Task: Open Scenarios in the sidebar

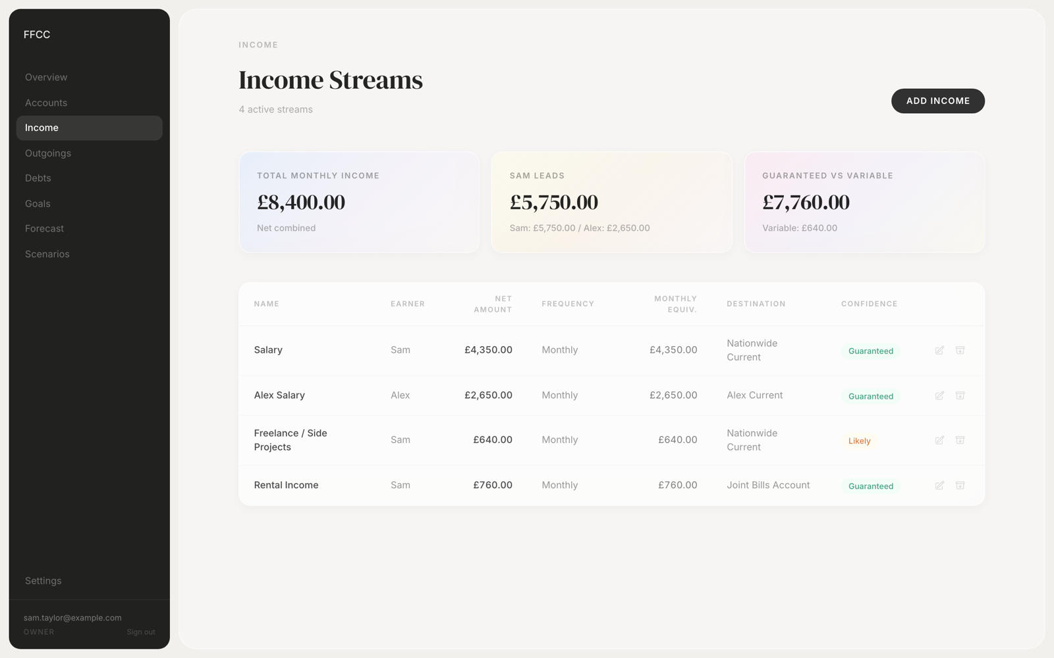Action: 89,254
